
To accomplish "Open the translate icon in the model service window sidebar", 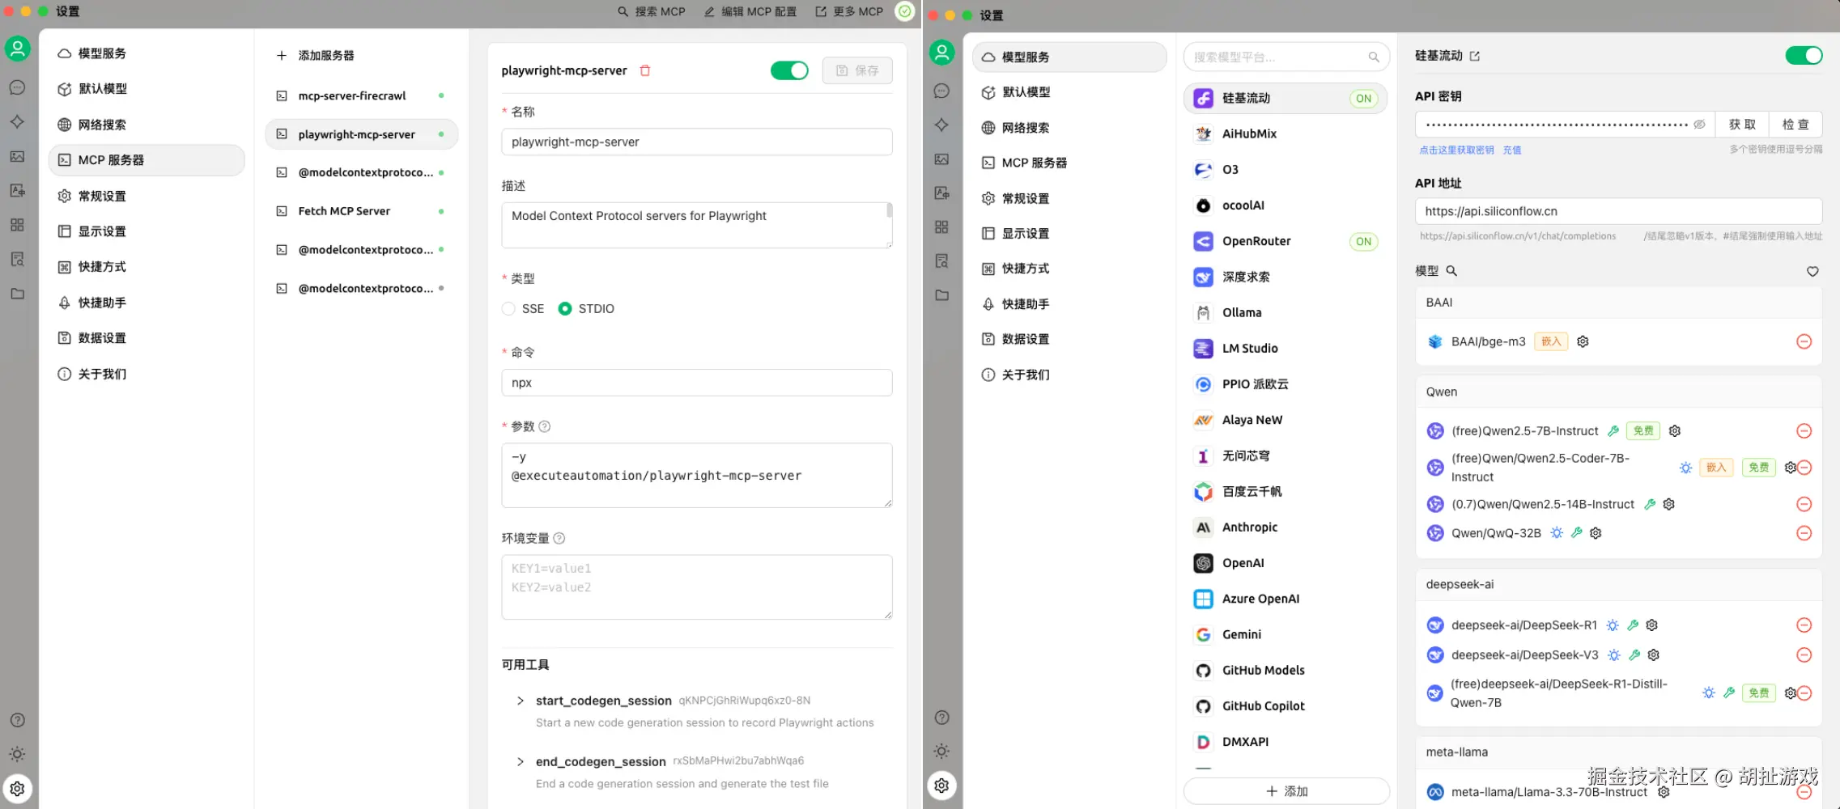I will pos(941,193).
